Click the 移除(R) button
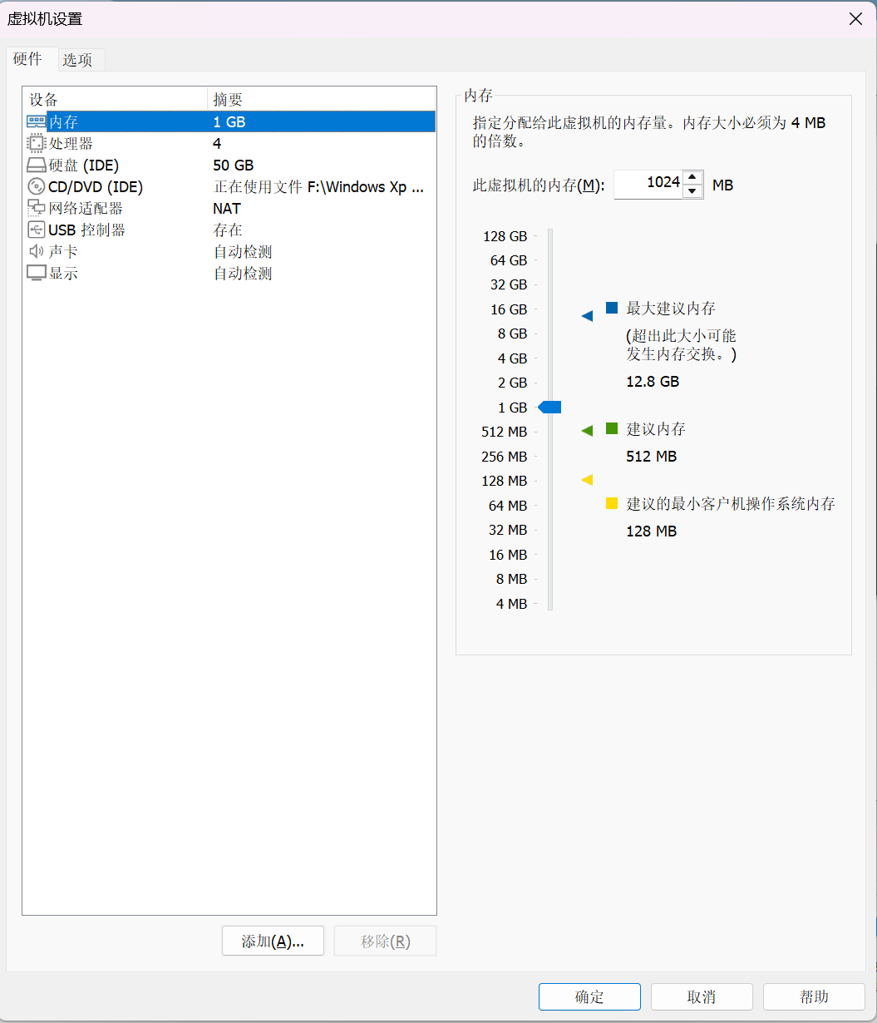This screenshot has width=877, height=1023. click(385, 941)
